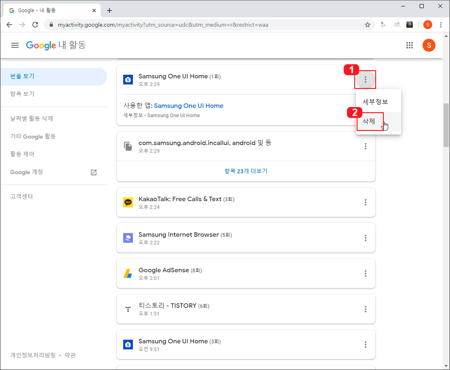View site security lock info
The height and width of the screenshot is (370, 450).
[x=51, y=25]
